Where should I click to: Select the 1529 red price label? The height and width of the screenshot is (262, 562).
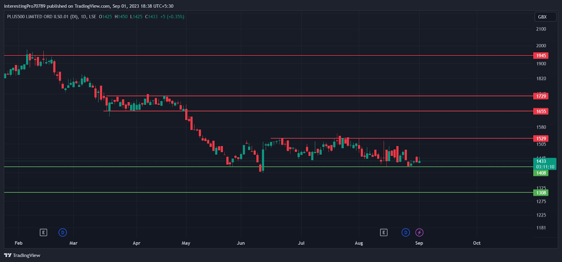541,139
